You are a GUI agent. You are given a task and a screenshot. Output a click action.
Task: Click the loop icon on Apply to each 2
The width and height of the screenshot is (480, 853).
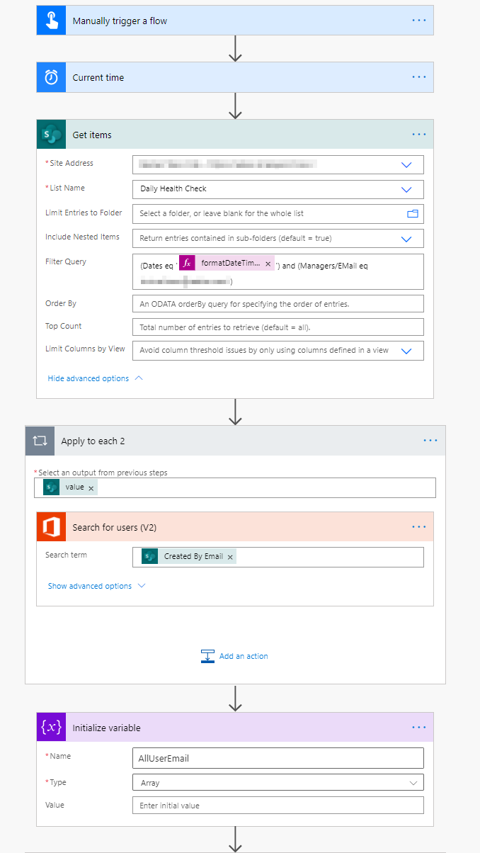(39, 440)
